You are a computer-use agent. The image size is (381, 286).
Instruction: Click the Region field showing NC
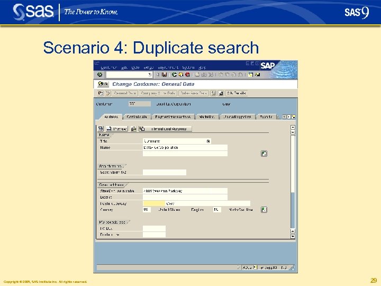coord(217,210)
